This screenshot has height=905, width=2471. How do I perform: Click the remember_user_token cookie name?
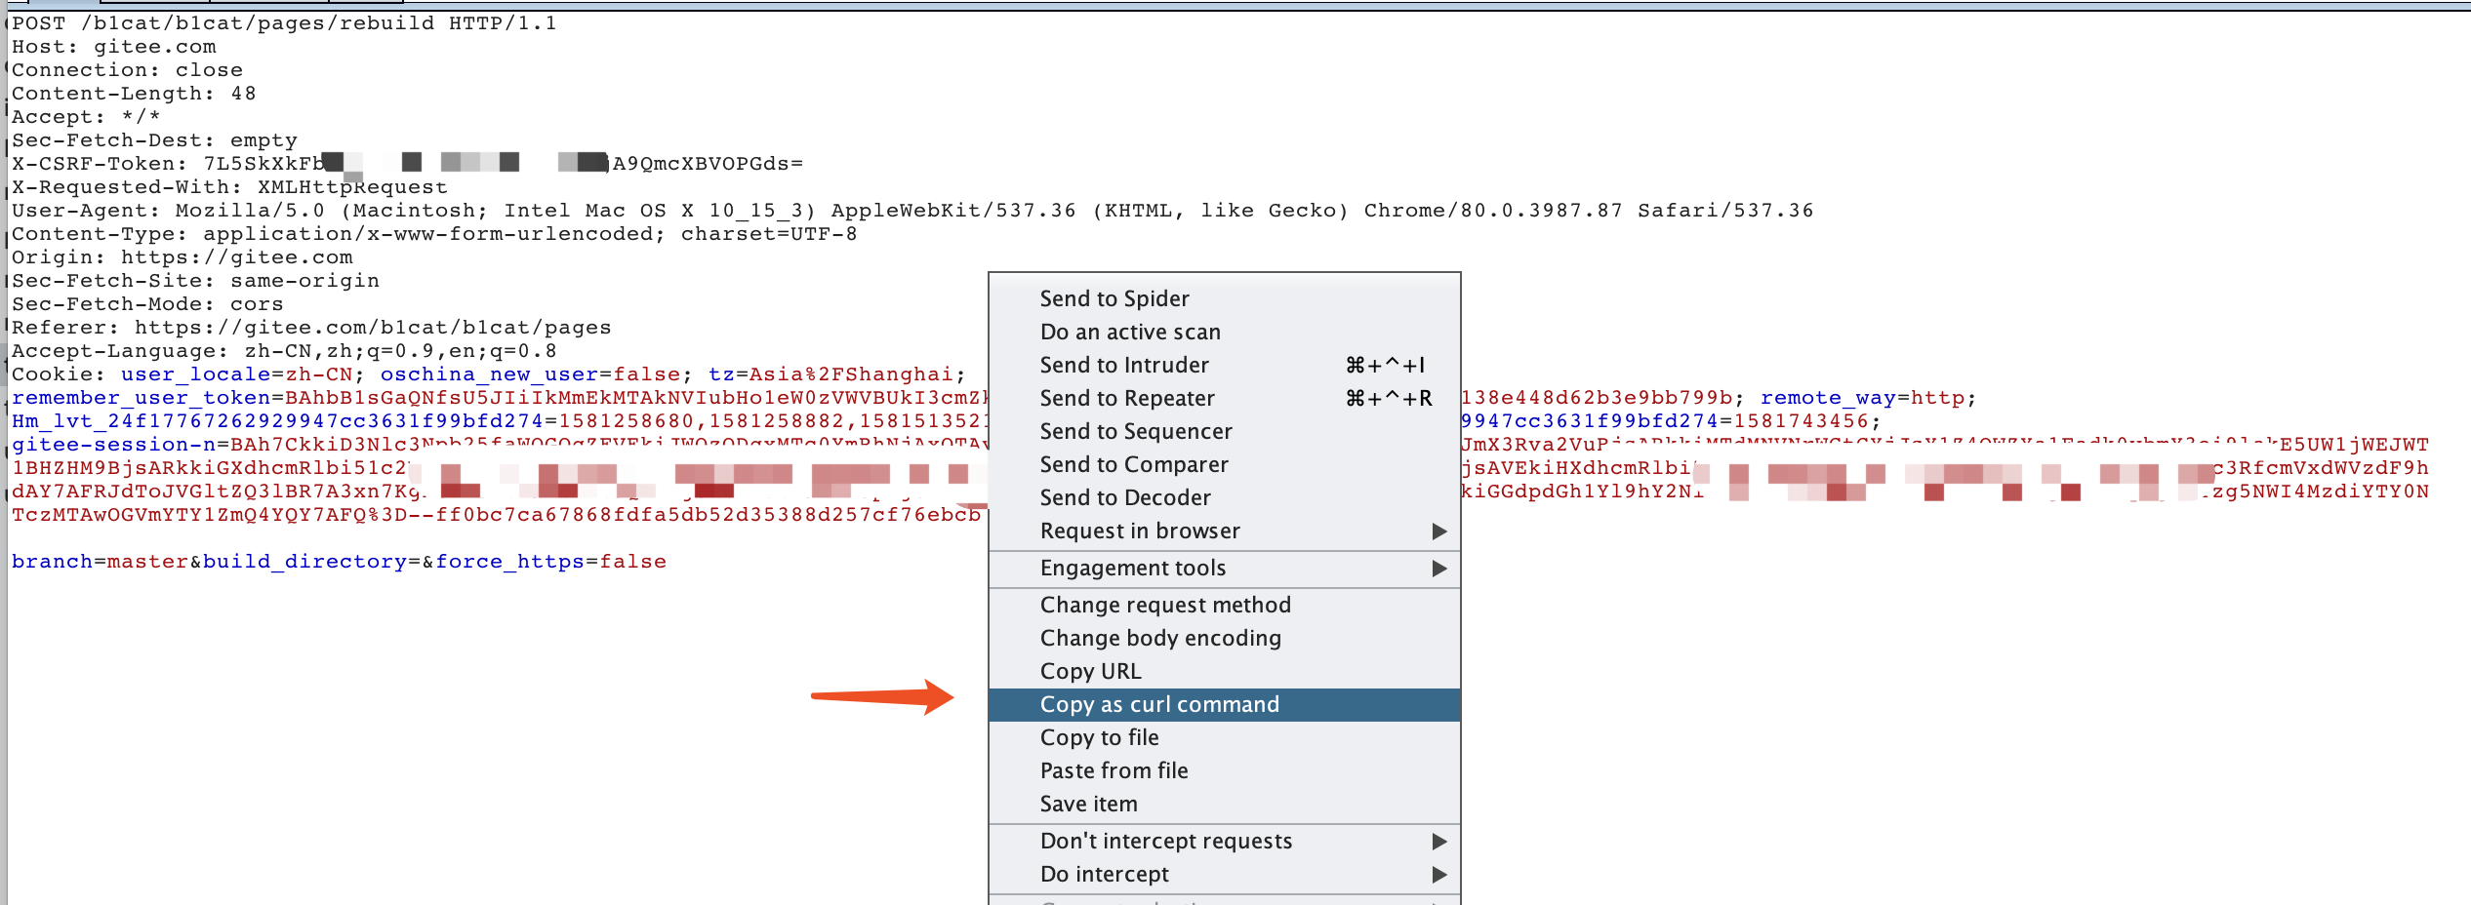pos(141,398)
